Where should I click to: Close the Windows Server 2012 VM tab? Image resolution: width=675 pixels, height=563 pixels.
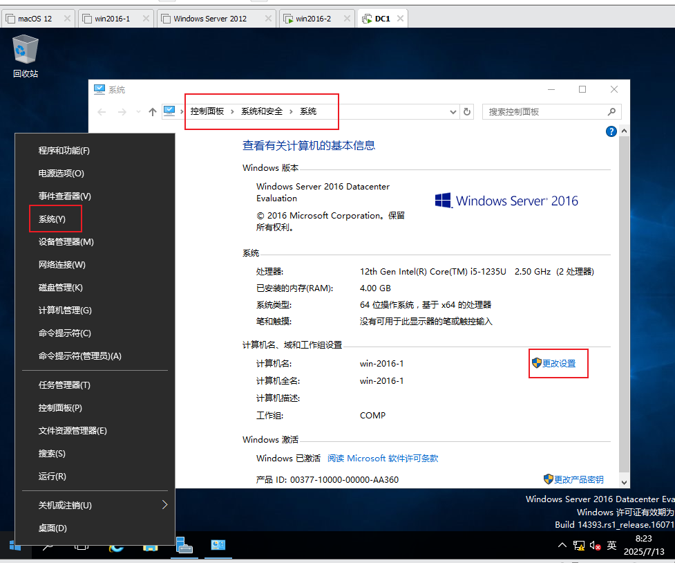pyautogui.click(x=268, y=19)
